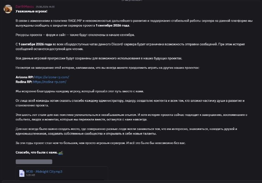Click the bold date '1 сентября 2026 года.' in first paragraph
Viewport: 262px width, 183px height.
coord(113,26)
